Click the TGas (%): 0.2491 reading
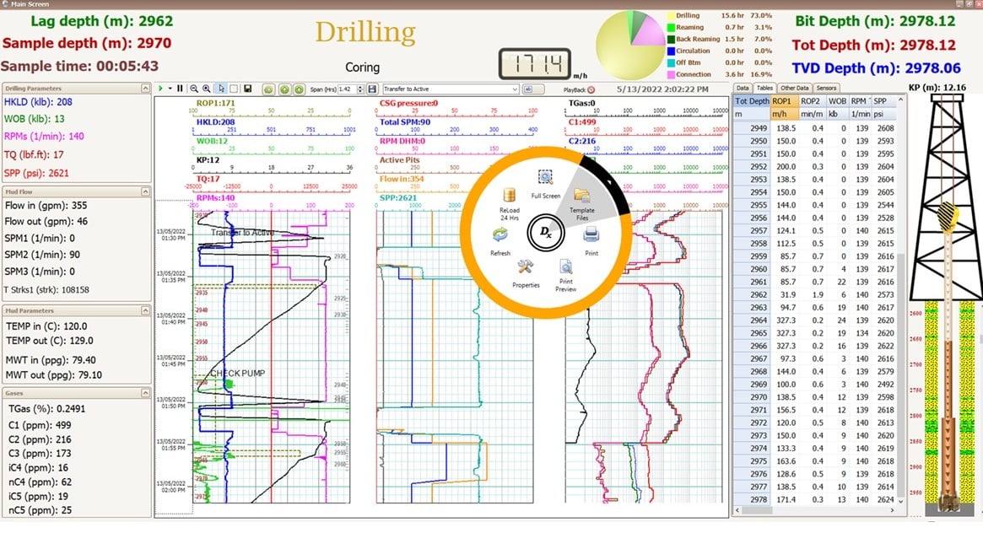This screenshot has height=533, width=983. pyautogui.click(x=47, y=409)
